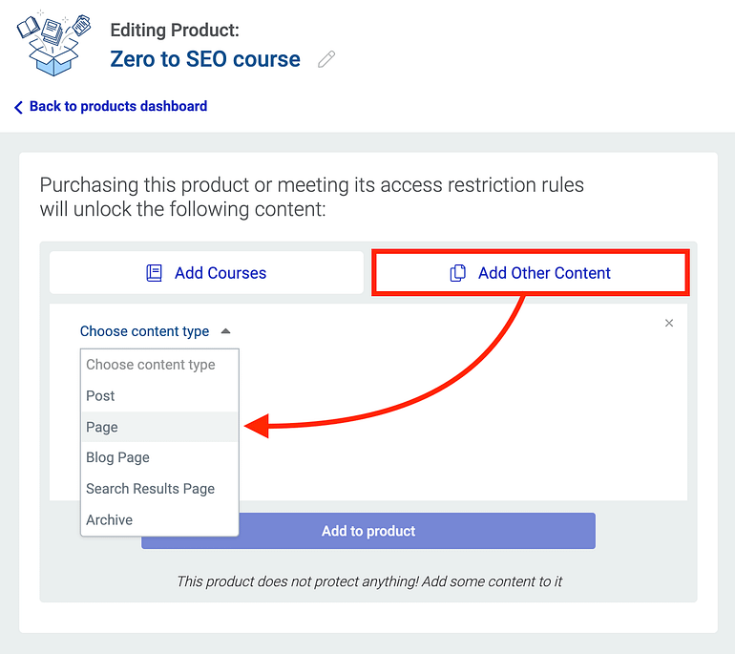Go back to products dashboard
The image size is (735, 654).
pyautogui.click(x=117, y=107)
